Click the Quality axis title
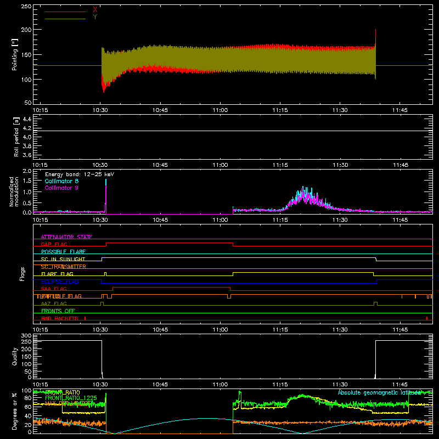The width and height of the screenshot is (439, 439). click(x=15, y=356)
